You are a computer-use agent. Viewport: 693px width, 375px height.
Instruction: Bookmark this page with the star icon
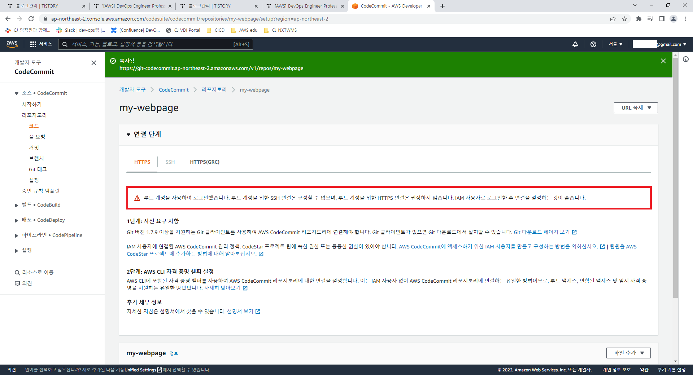pos(624,19)
